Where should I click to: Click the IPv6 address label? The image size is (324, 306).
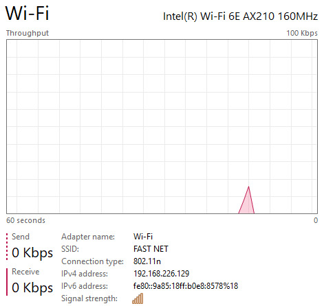[x=85, y=286]
